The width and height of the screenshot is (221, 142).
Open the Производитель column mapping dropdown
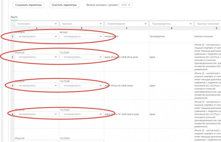click(x=172, y=24)
